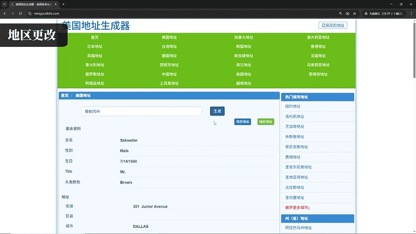Open 阿拉巴马州地址 state link
The width and height of the screenshot is (416, 234).
click(298, 228)
